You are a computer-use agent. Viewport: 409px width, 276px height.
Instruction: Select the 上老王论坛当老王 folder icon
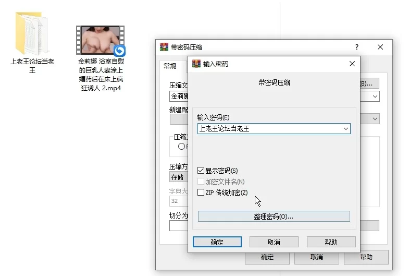(x=32, y=33)
